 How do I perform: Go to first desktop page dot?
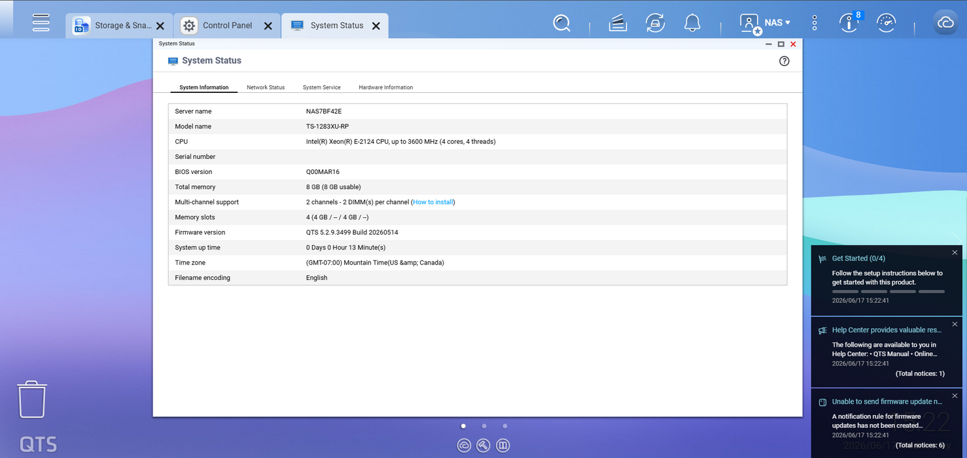click(463, 426)
